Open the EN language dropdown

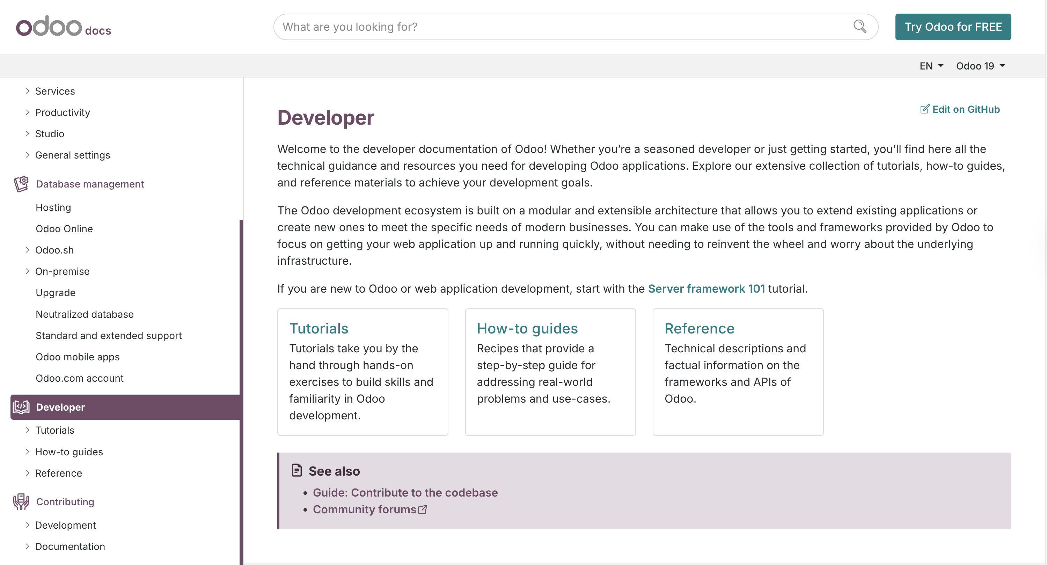coord(931,66)
